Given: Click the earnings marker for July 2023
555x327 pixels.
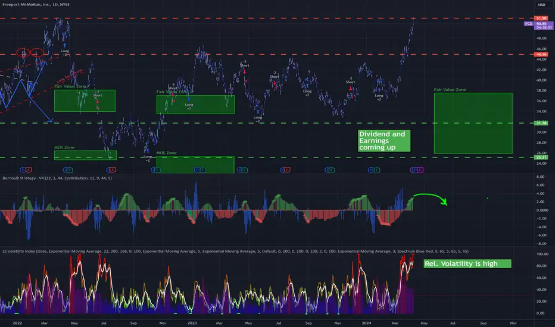Looking at the screenshot, I should (288, 170).
